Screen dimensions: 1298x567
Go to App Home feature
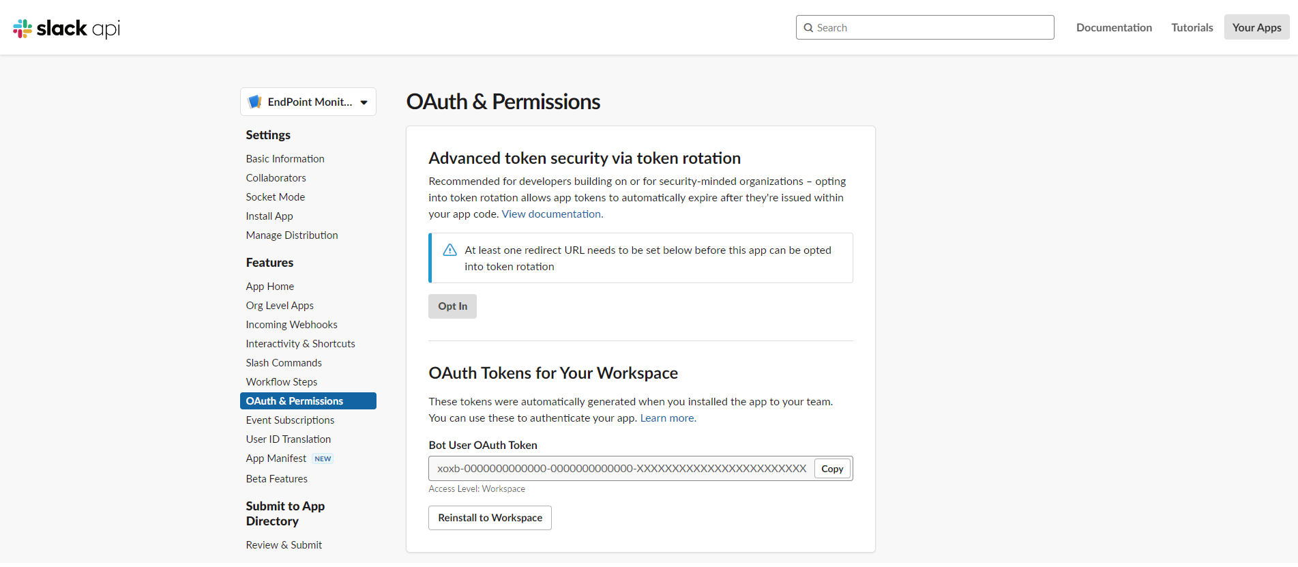tap(270, 287)
